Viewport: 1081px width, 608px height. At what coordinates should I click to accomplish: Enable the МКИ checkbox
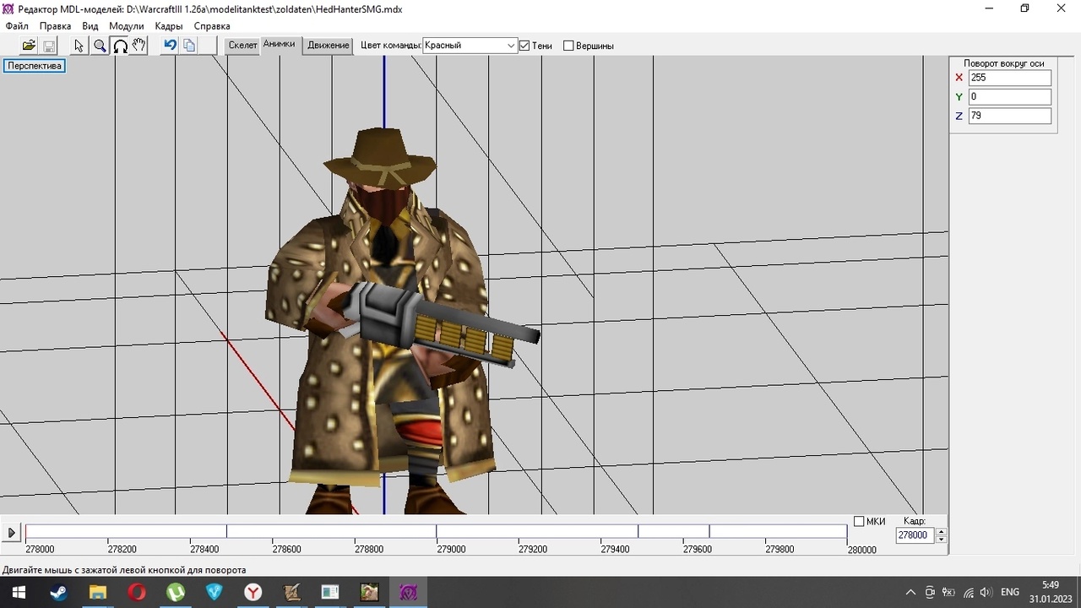pyautogui.click(x=859, y=521)
